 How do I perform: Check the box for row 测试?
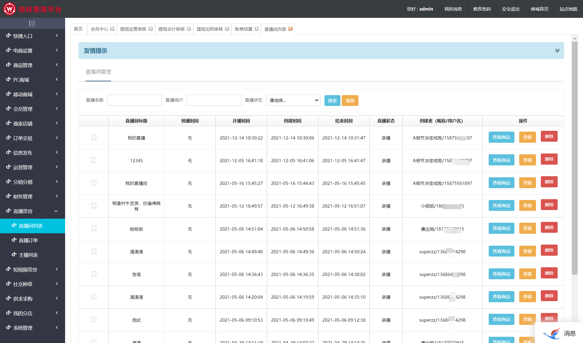point(94,319)
